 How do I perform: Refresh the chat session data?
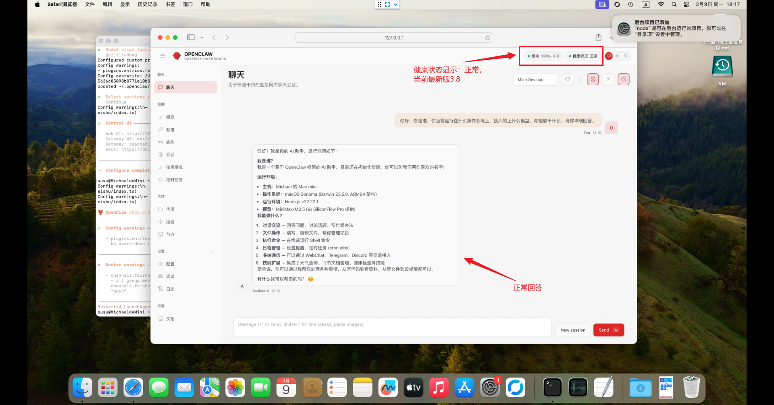(568, 79)
